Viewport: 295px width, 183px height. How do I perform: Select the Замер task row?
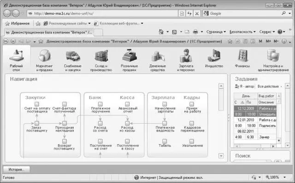255,137
